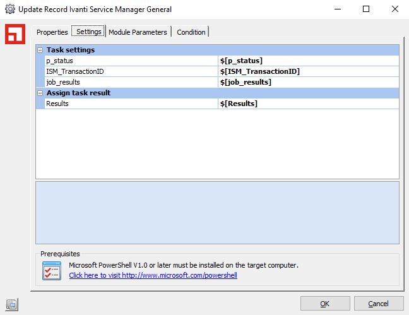This screenshot has height=315, width=409.
Task: Minimize the Update Record window
Action: pyautogui.click(x=338, y=9)
